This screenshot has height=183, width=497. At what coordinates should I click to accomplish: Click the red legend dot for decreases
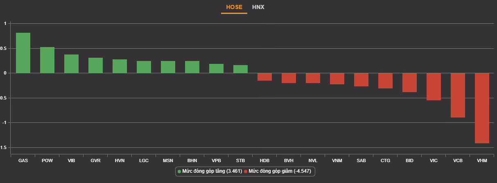(246, 171)
